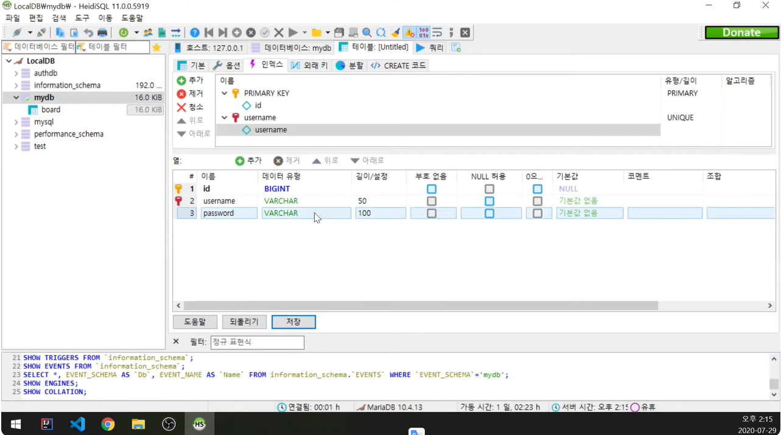This screenshot has width=781, height=435.
Task: Open Visual Studio Code from the taskbar
Action: click(x=77, y=424)
